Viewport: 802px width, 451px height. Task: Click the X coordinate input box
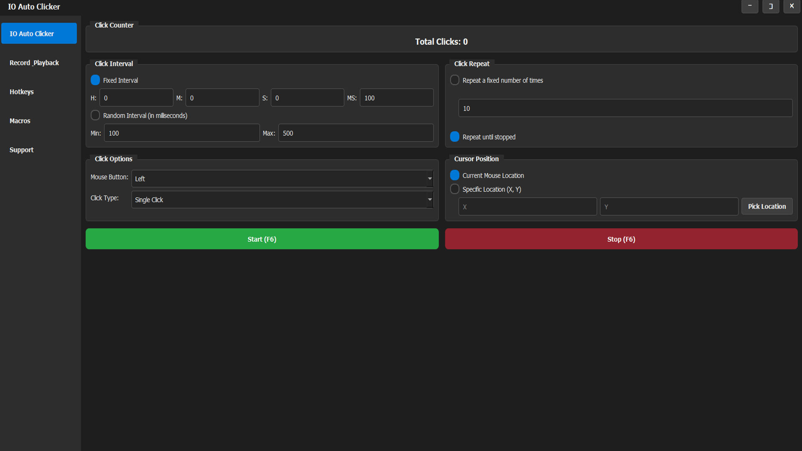(x=527, y=206)
